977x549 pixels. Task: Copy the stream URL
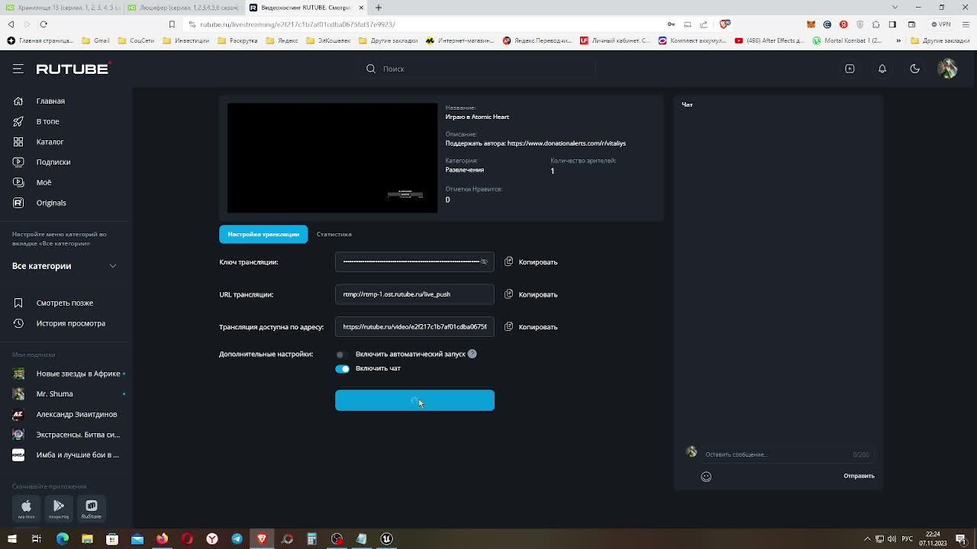tap(531, 294)
